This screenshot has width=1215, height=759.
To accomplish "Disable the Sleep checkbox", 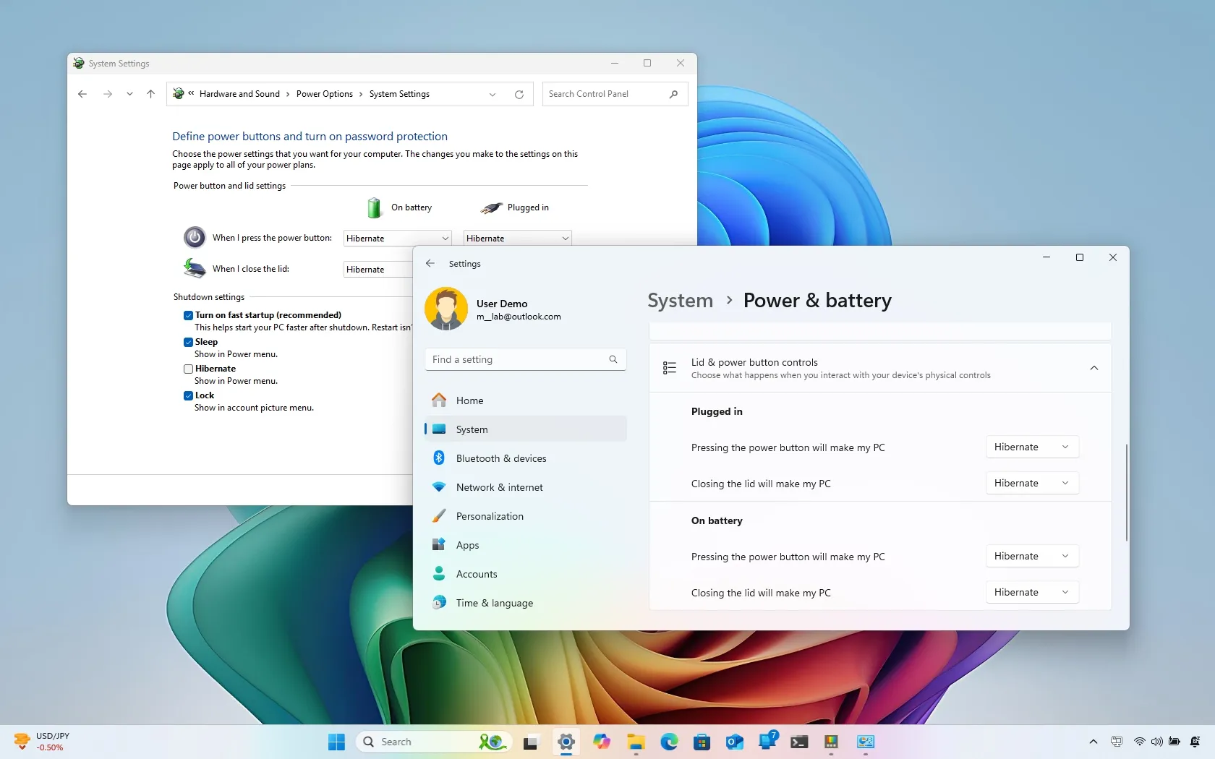I will (x=188, y=341).
